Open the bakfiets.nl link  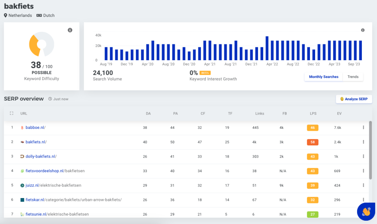(36, 142)
